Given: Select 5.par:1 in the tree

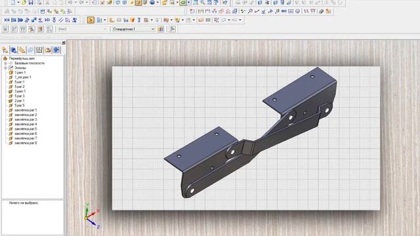Looking at the screenshot, I should pos(19,82).
